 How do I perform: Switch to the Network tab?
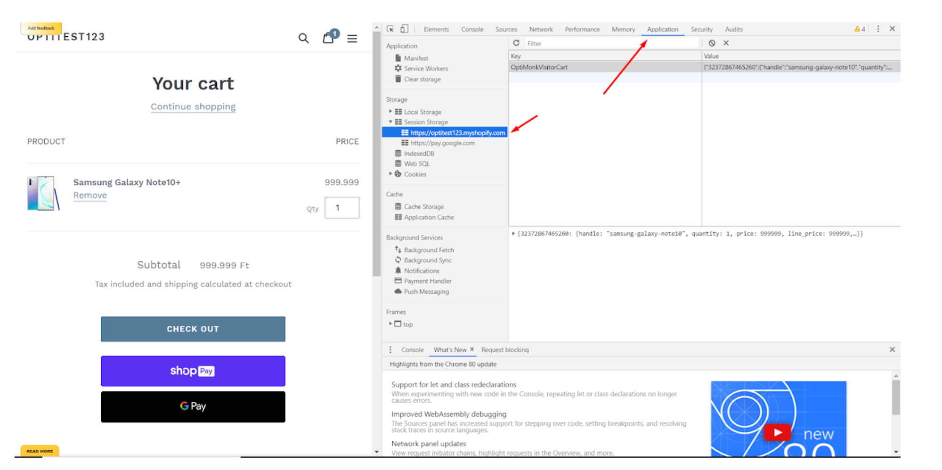(541, 29)
